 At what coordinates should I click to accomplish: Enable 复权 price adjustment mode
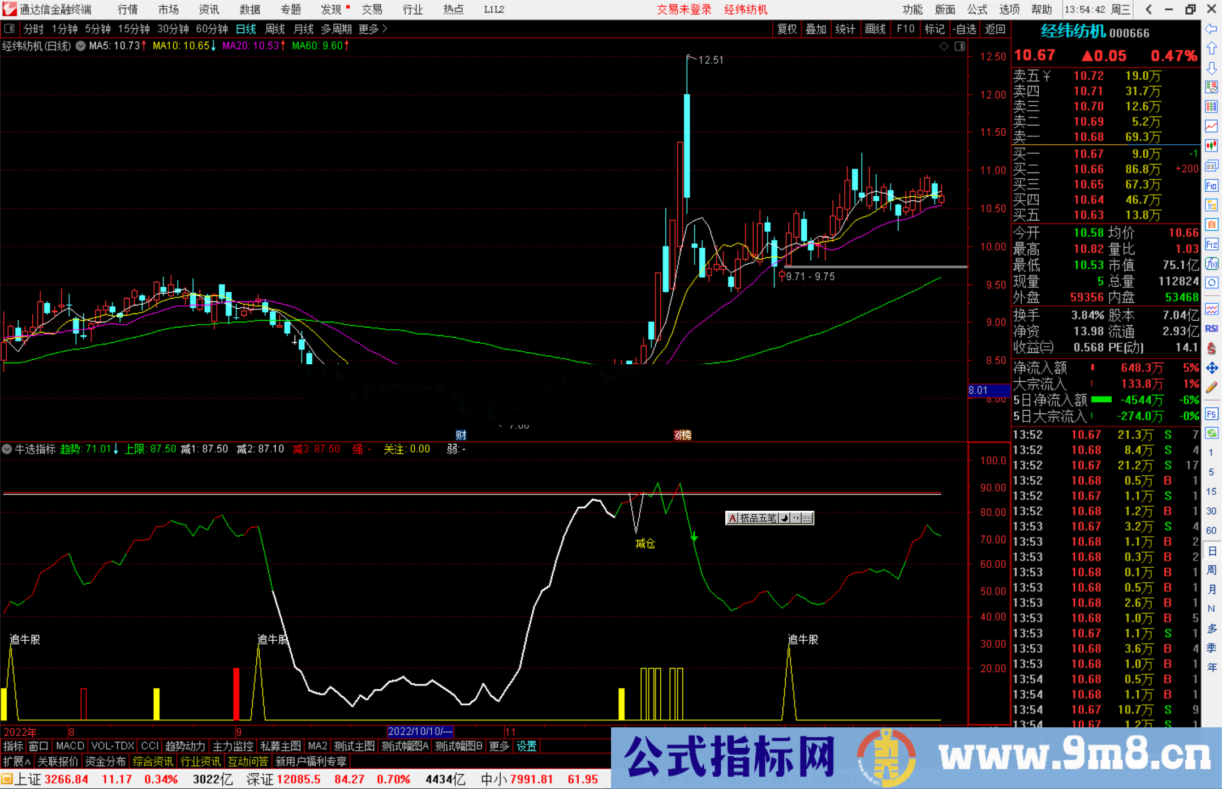click(x=787, y=29)
